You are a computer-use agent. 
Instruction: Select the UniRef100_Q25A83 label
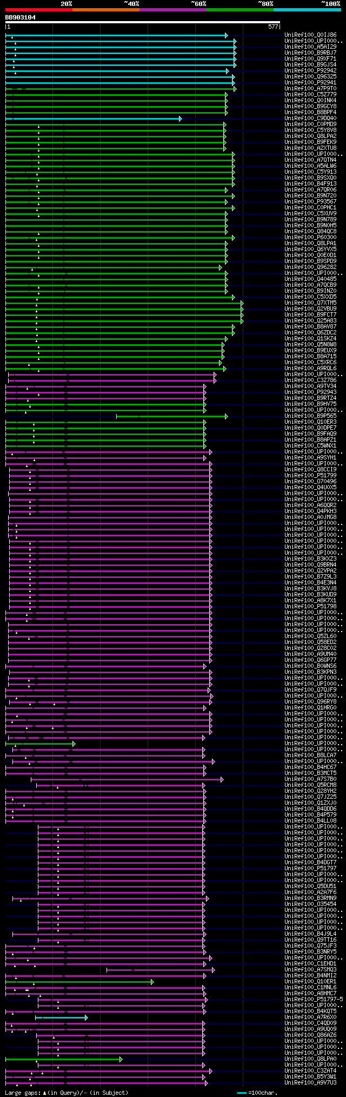(x=310, y=321)
